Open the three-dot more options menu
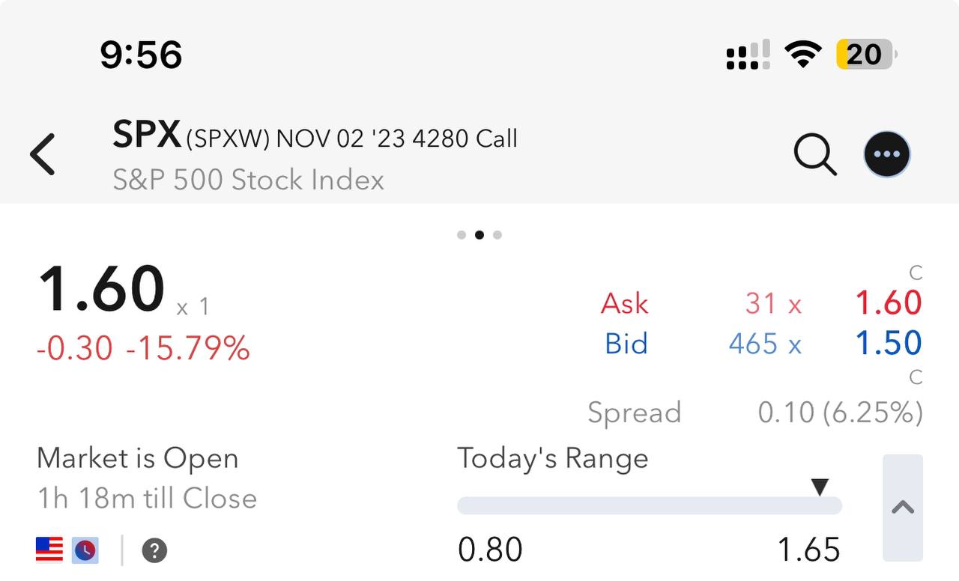Screen dimensions: 959x581 [x=887, y=154]
